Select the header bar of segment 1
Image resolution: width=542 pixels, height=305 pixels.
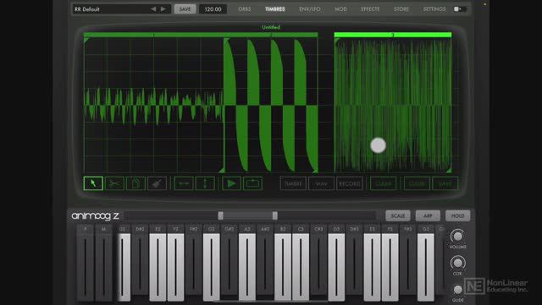[x=153, y=35]
